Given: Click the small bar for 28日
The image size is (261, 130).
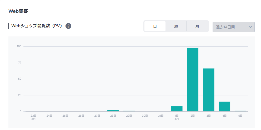Looking at the screenshot, I should [x=113, y=111].
